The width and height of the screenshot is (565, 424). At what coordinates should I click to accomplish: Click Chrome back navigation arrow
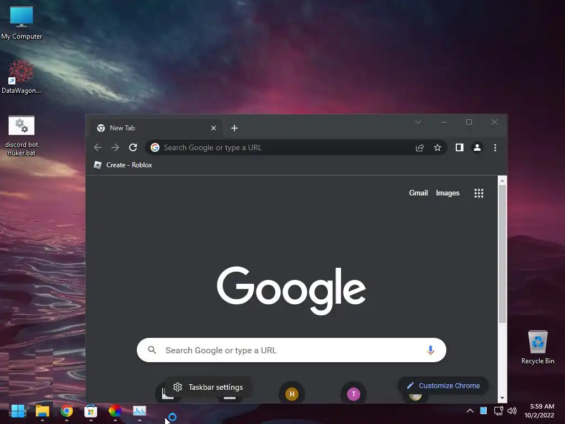98,147
